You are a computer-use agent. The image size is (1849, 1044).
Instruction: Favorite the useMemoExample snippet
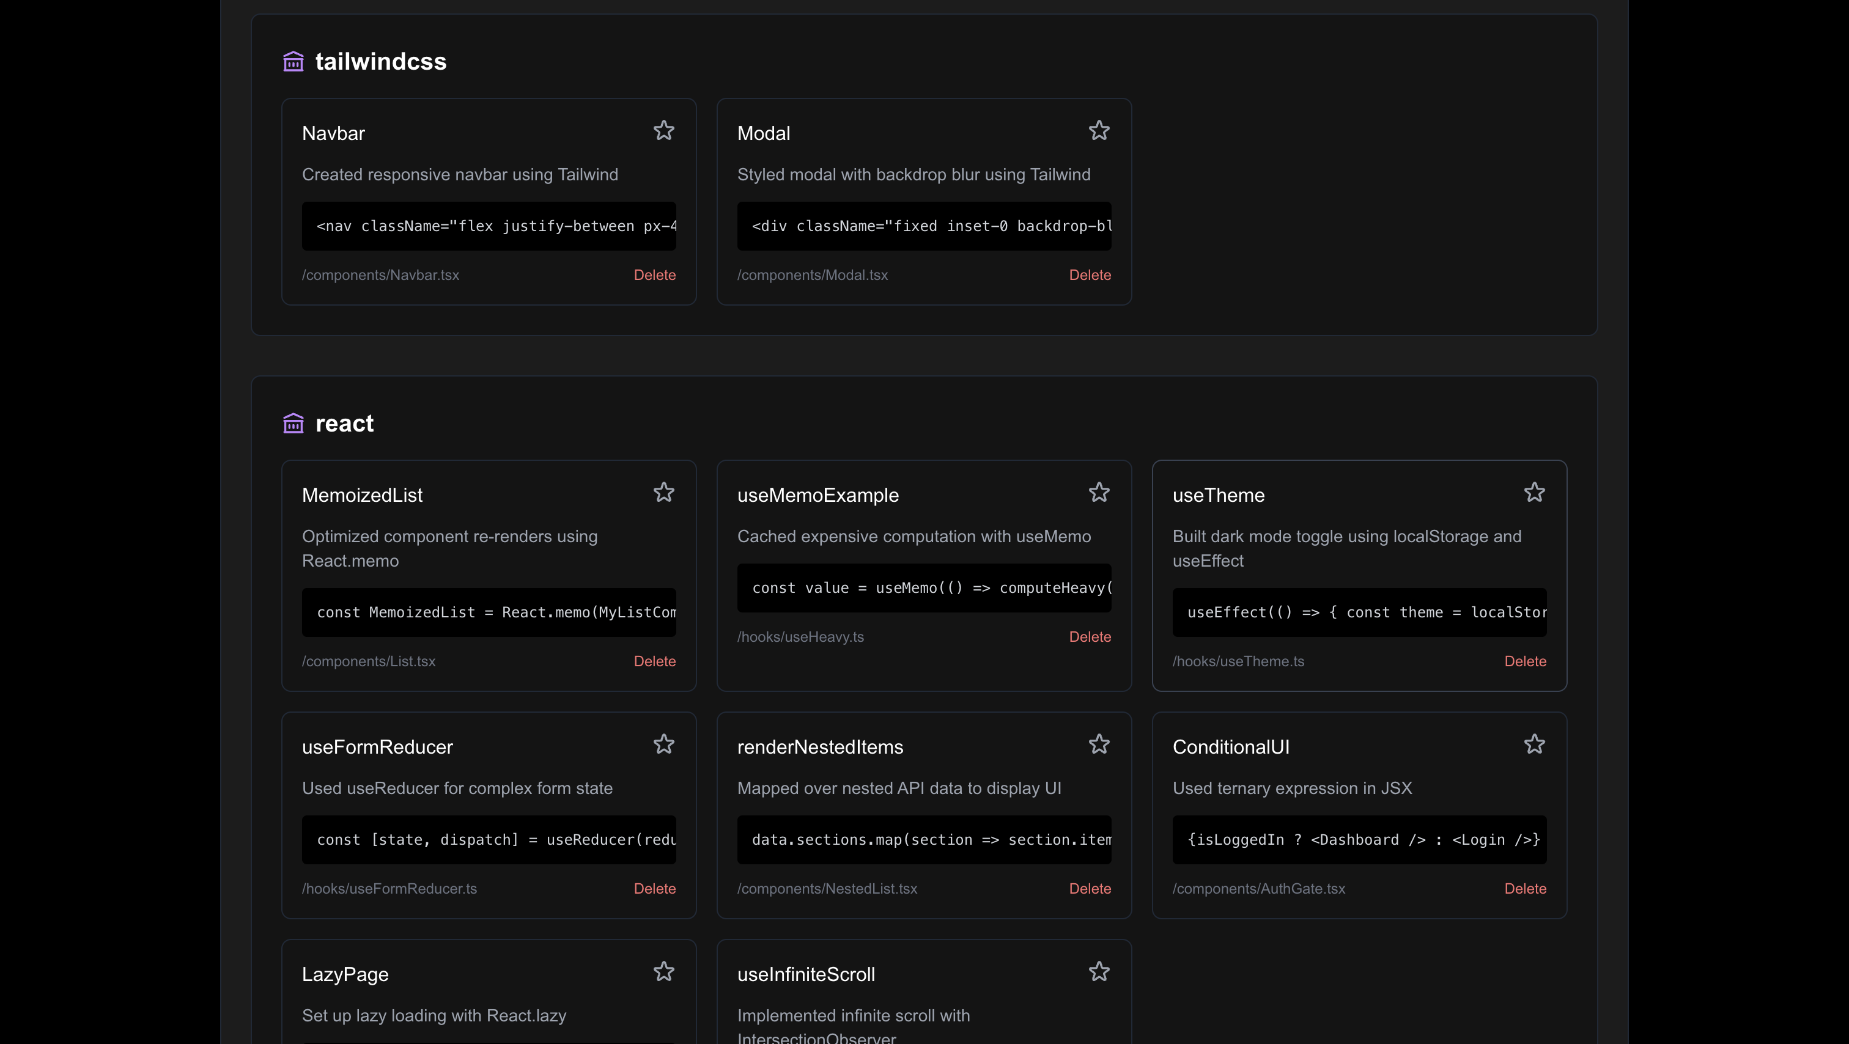[x=1099, y=492]
